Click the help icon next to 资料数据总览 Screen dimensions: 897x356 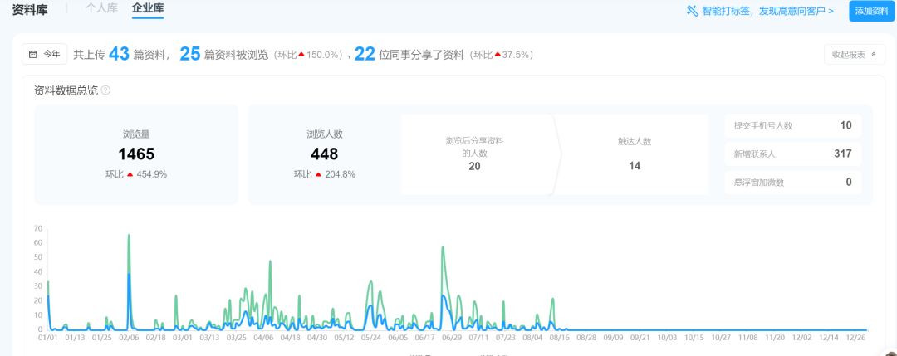click(x=105, y=90)
